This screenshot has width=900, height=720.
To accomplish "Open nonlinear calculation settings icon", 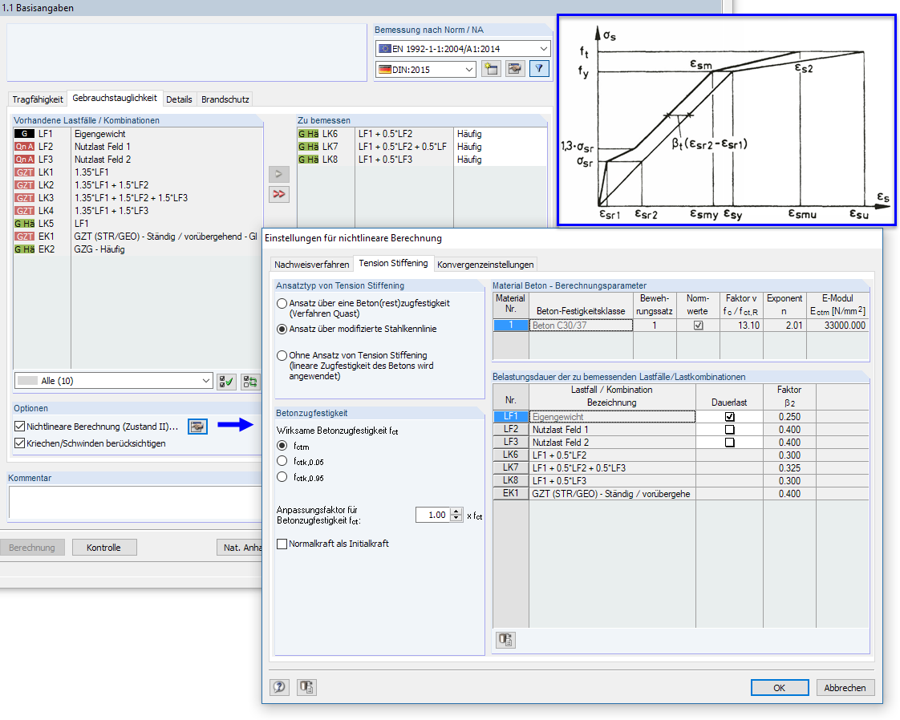I will click(197, 427).
